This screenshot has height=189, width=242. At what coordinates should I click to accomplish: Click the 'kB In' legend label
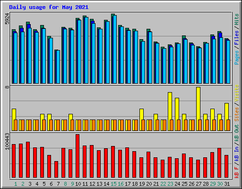point(236,154)
